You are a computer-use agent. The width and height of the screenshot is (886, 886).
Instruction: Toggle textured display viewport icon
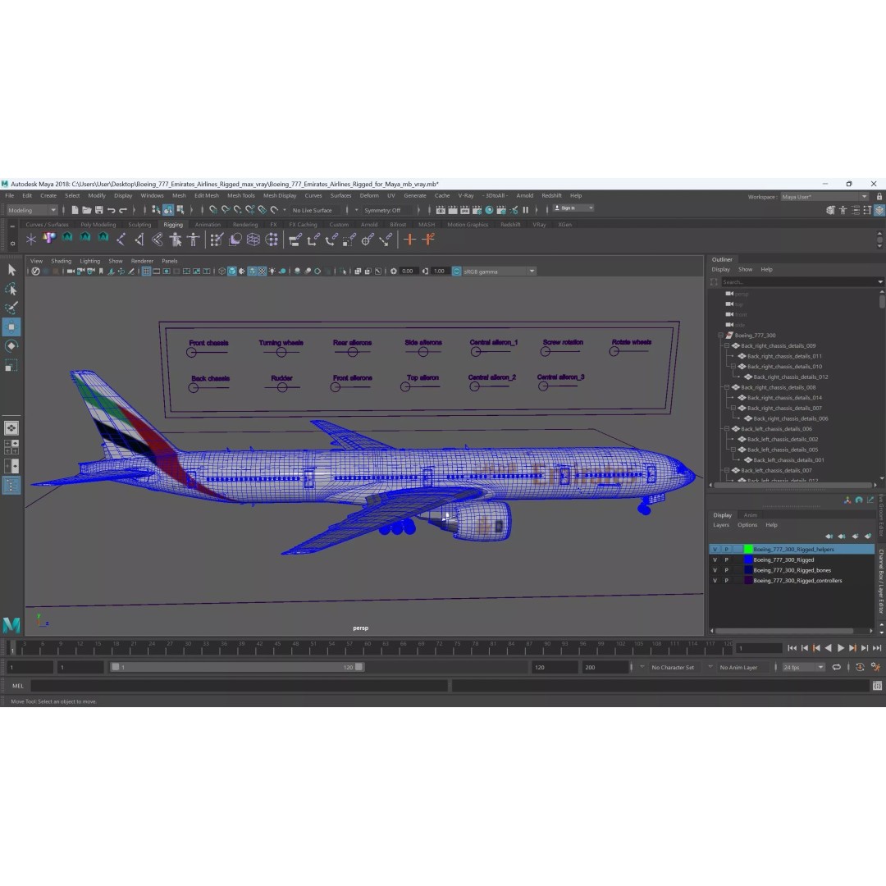[263, 272]
